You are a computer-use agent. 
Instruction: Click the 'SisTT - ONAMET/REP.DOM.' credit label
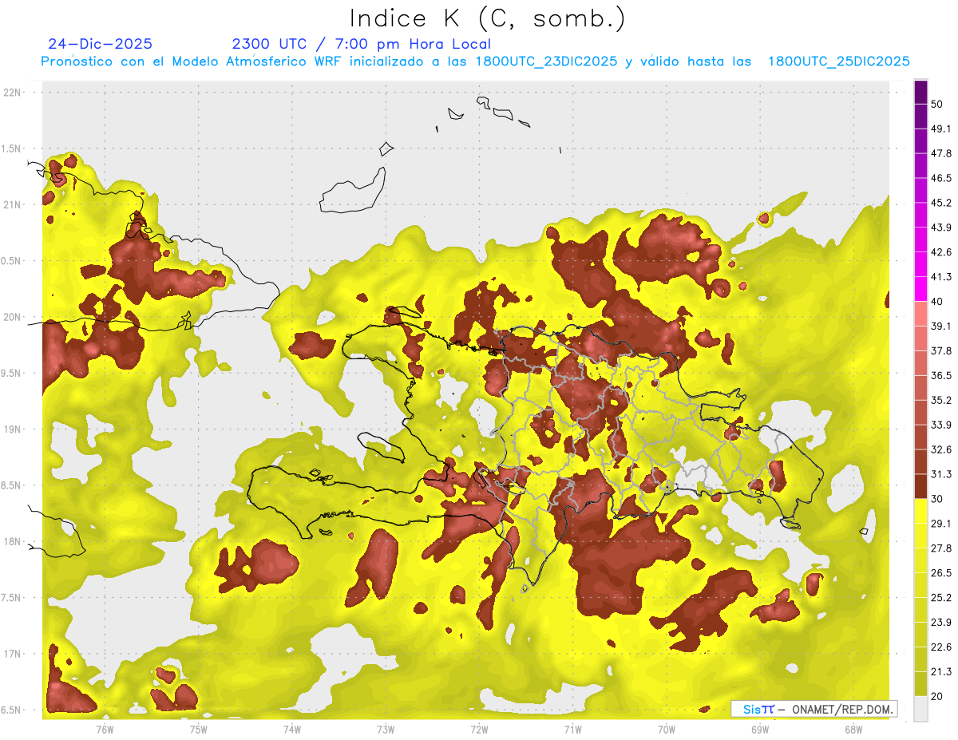814,709
